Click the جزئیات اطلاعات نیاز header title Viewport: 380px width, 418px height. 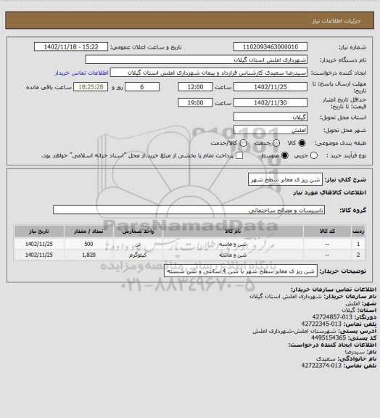click(336, 21)
